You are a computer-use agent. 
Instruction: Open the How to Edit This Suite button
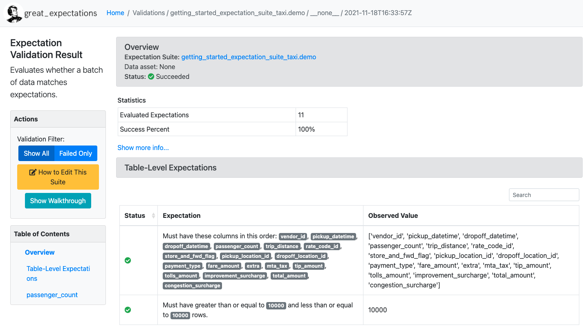click(x=58, y=177)
